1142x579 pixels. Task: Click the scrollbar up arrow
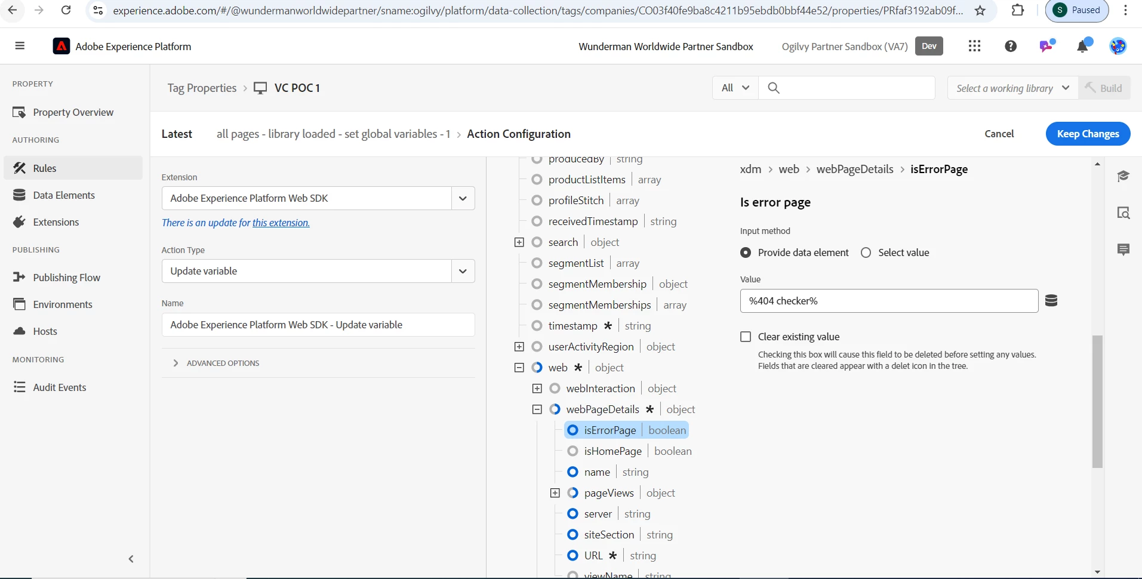pos(1097,164)
